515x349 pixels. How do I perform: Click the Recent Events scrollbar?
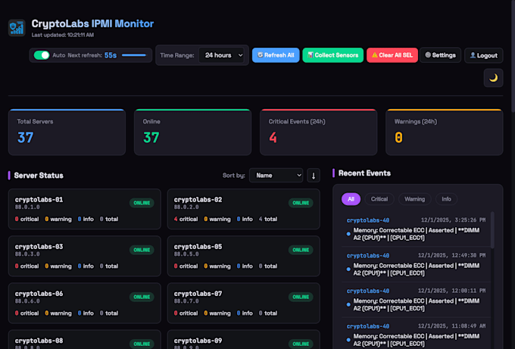pos(492,230)
